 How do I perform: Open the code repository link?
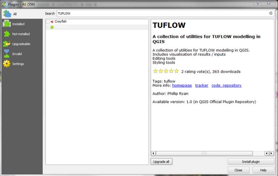tap(226, 85)
